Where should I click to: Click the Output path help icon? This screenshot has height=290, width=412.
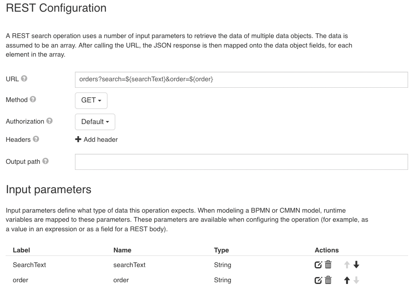[x=45, y=161]
